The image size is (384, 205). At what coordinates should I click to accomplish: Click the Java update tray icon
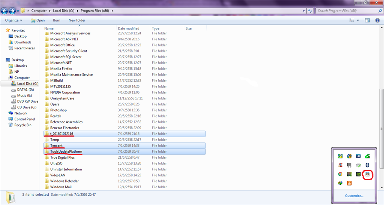[x=349, y=183]
